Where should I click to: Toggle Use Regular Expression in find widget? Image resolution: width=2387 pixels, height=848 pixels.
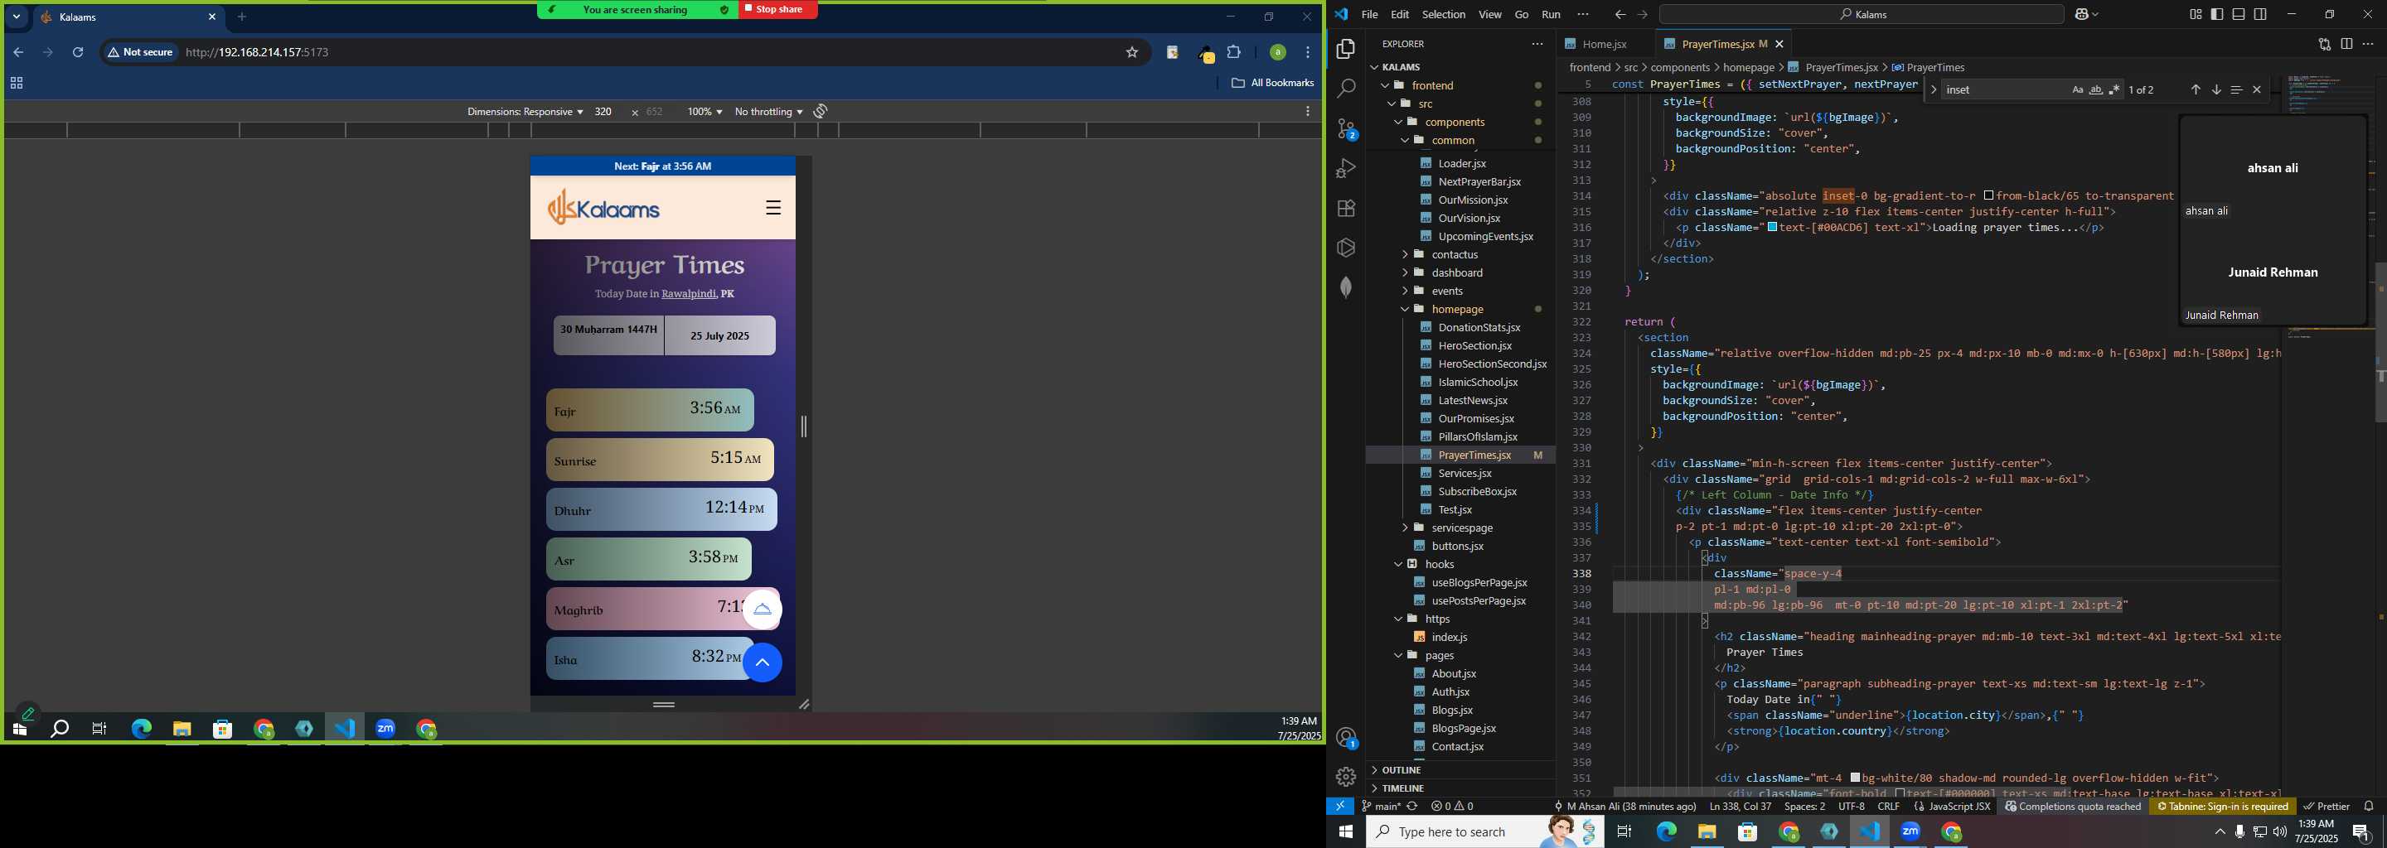click(x=2114, y=89)
